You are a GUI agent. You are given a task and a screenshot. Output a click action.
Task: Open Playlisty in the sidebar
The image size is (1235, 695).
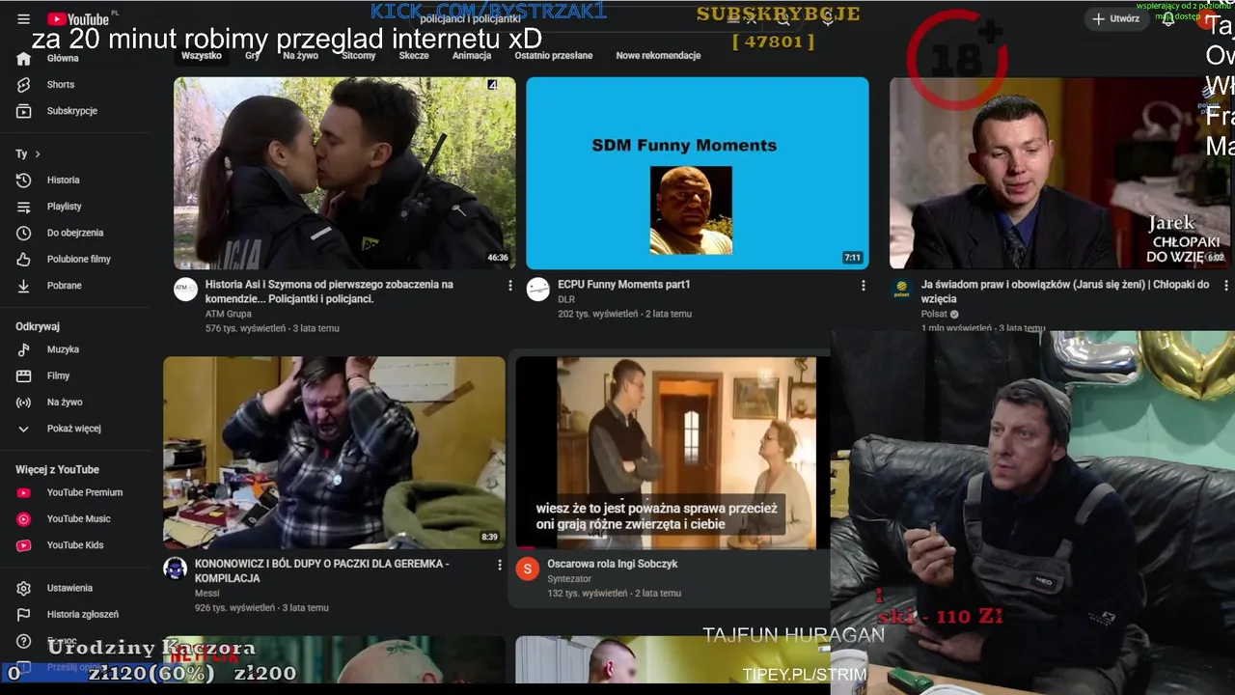click(66, 207)
